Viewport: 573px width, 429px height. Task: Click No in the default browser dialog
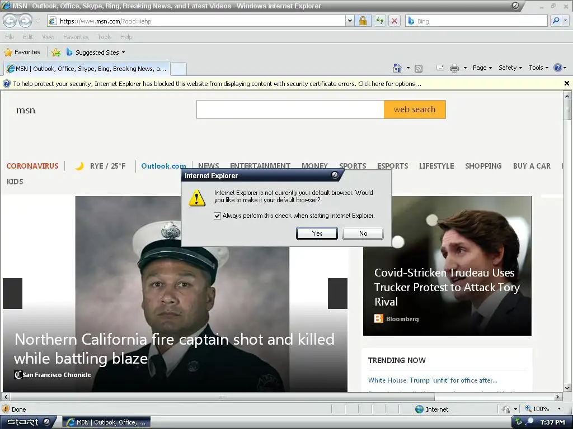[x=363, y=233]
